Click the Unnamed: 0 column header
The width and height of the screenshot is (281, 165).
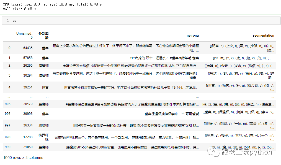click(x=25, y=35)
